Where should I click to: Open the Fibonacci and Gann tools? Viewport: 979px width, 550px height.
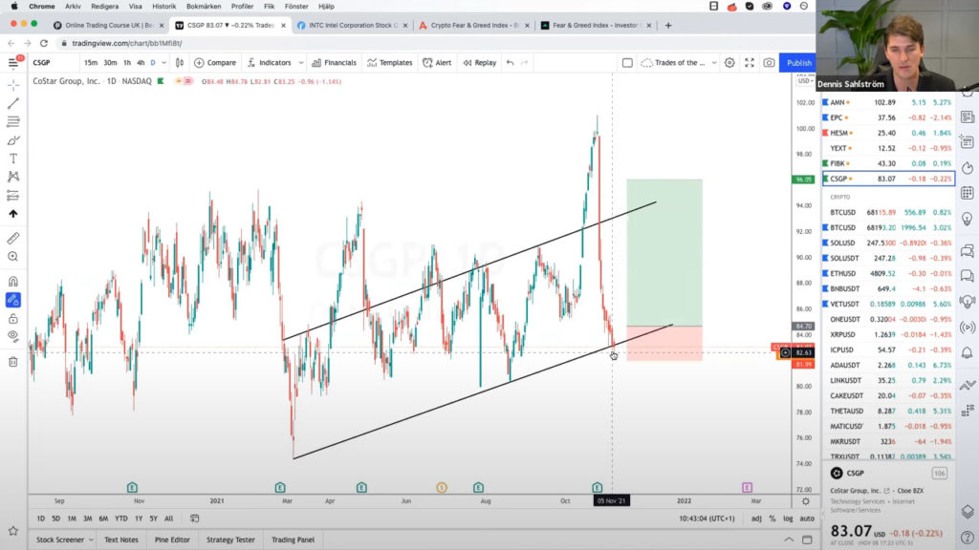(13, 121)
